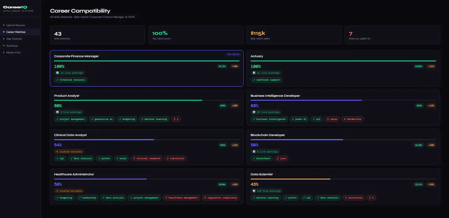
Task: Click the missing java skill tag
Action: [281, 159]
